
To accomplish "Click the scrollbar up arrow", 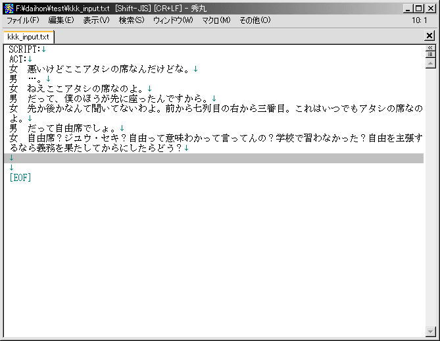I will click(x=430, y=63).
